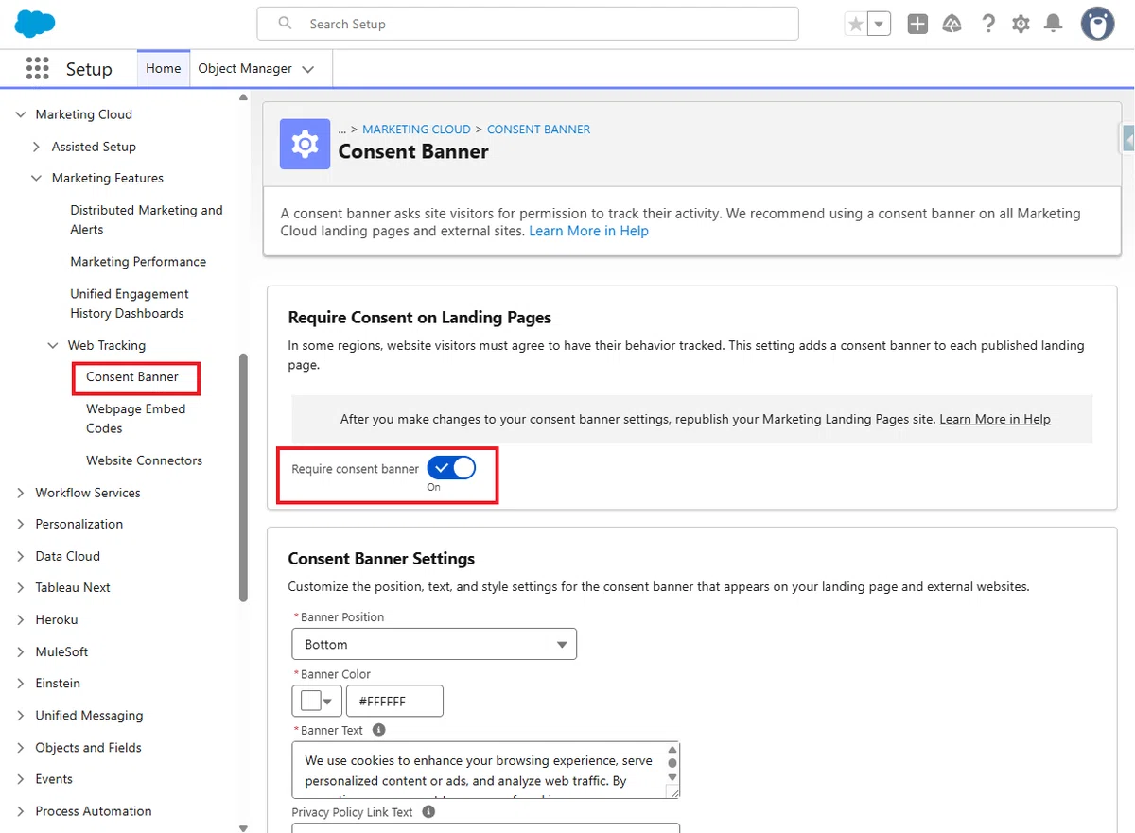Open the App Launcher grid icon

tap(37, 68)
